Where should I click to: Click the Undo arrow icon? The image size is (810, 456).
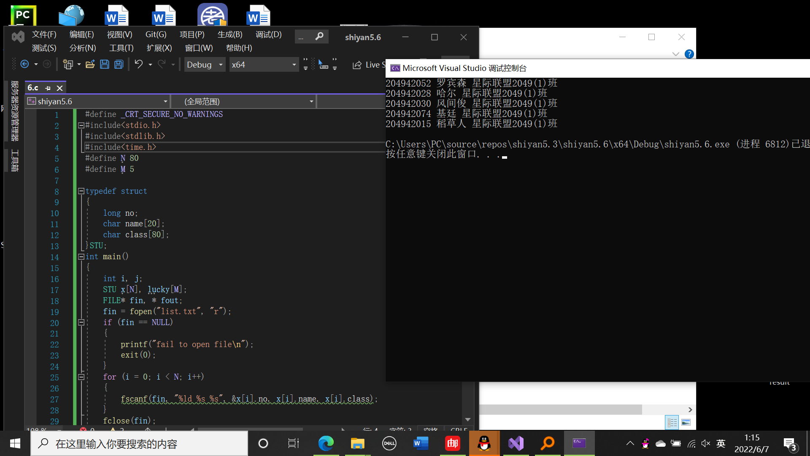(138, 64)
